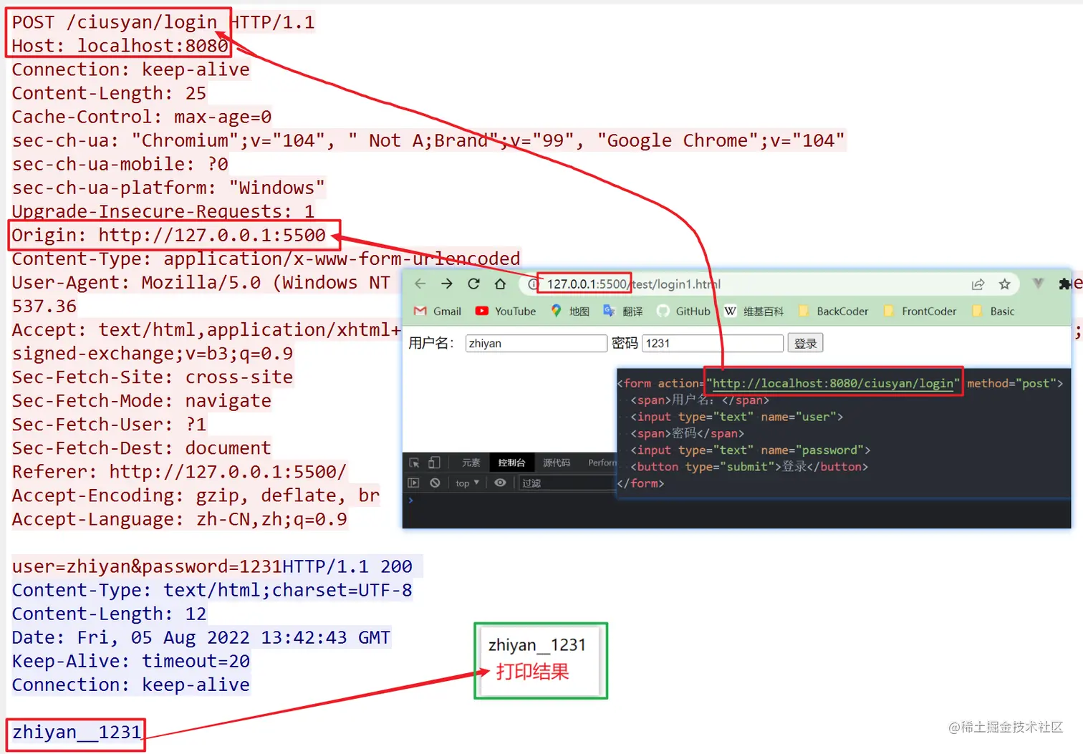Click the 'user=zhiyan&password=1231' body text
This screenshot has width=1083, height=754.
point(147,566)
